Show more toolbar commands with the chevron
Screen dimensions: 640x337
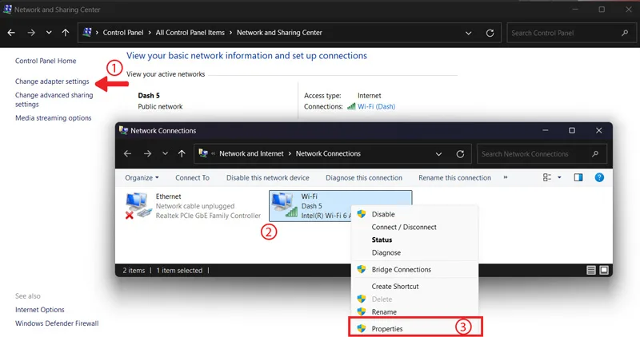click(x=506, y=177)
